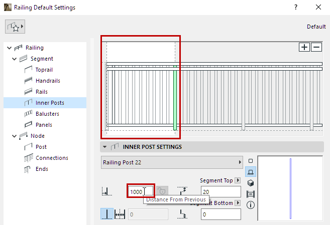Viewport: 330px width, 225px height.
Task: Click the Node label in tree
Action: [x=38, y=136]
